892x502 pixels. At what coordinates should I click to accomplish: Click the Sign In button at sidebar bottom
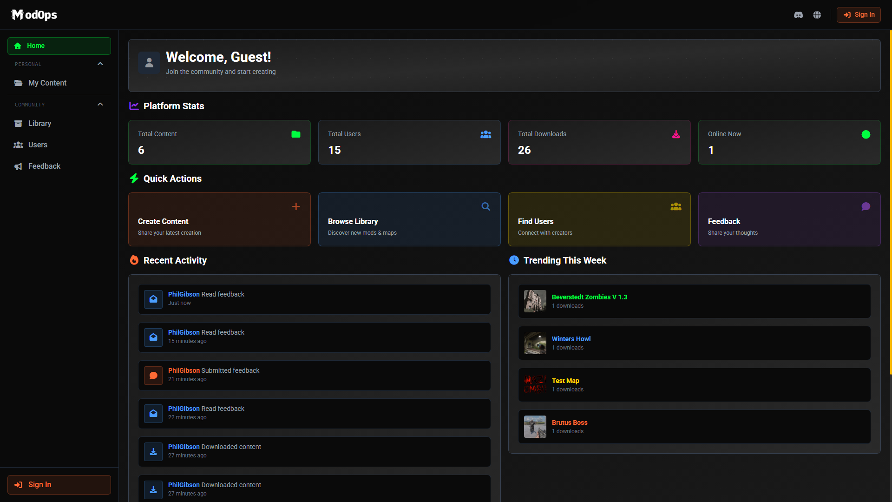point(59,484)
